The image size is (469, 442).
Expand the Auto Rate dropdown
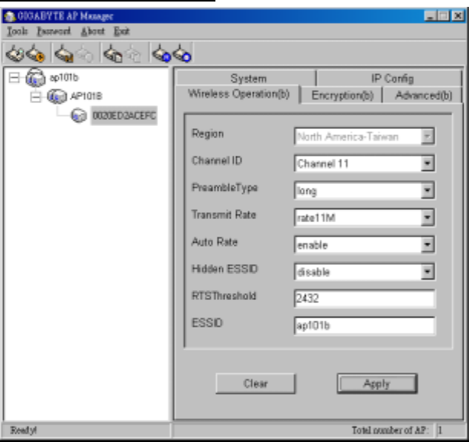coord(428,245)
